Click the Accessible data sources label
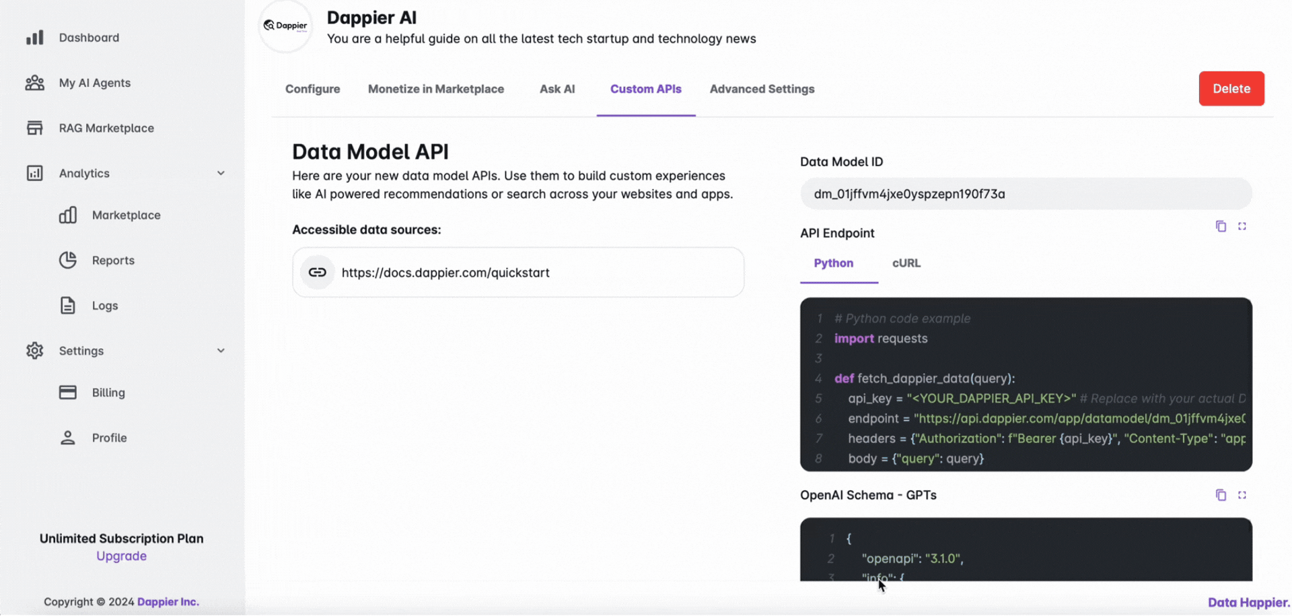Screen dimensions: 1292x616 click(x=367, y=230)
